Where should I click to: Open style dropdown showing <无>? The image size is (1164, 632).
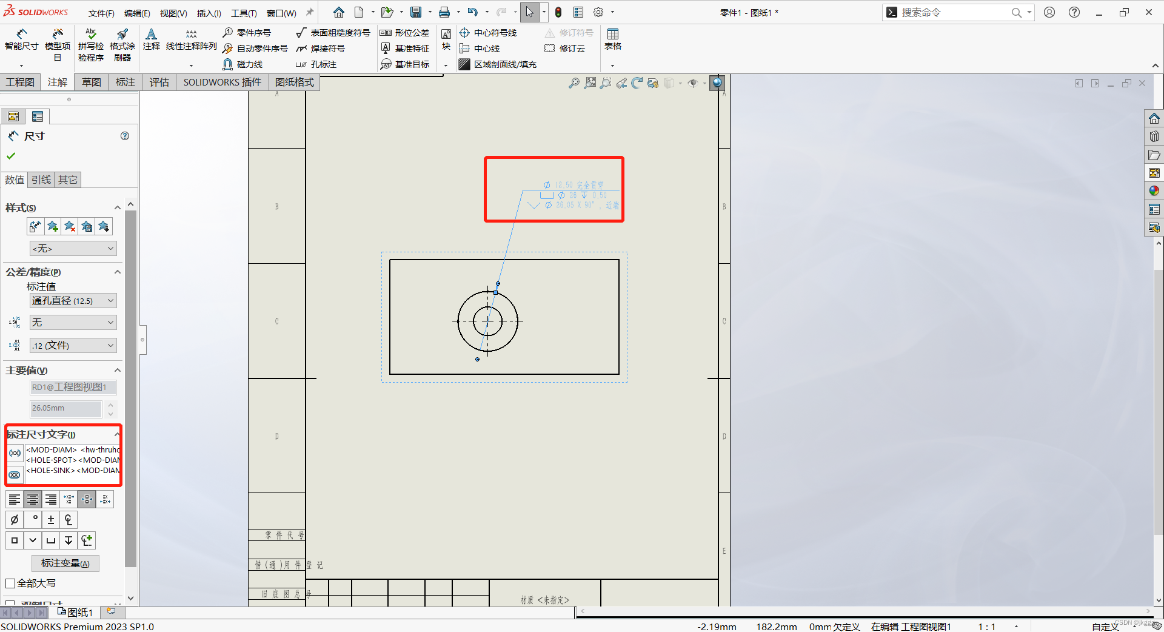[x=73, y=248]
